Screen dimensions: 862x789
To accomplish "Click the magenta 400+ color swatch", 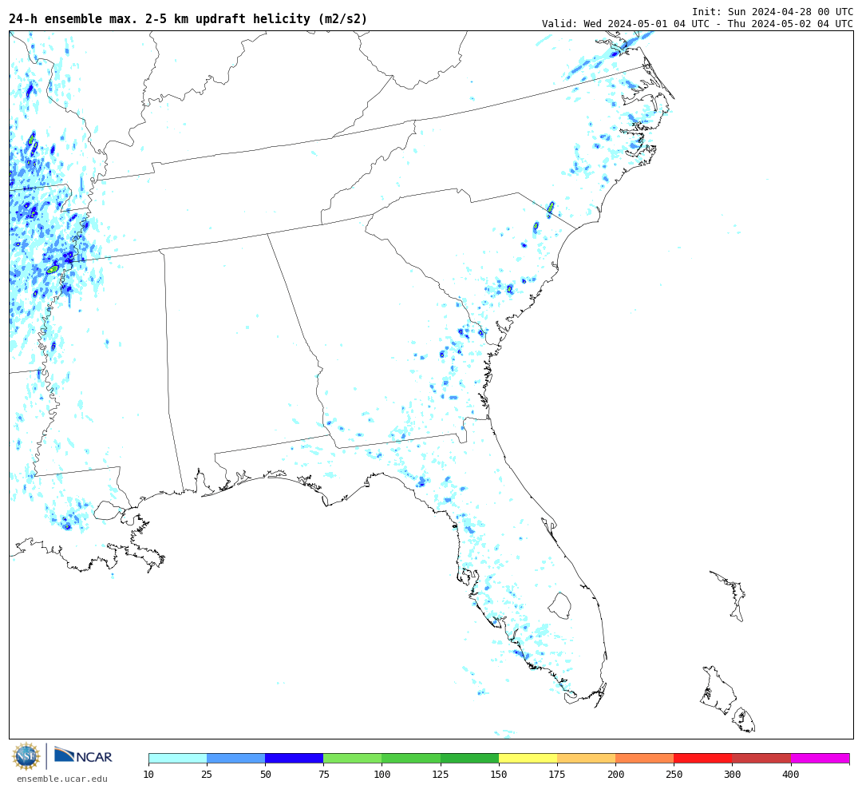I will (820, 758).
